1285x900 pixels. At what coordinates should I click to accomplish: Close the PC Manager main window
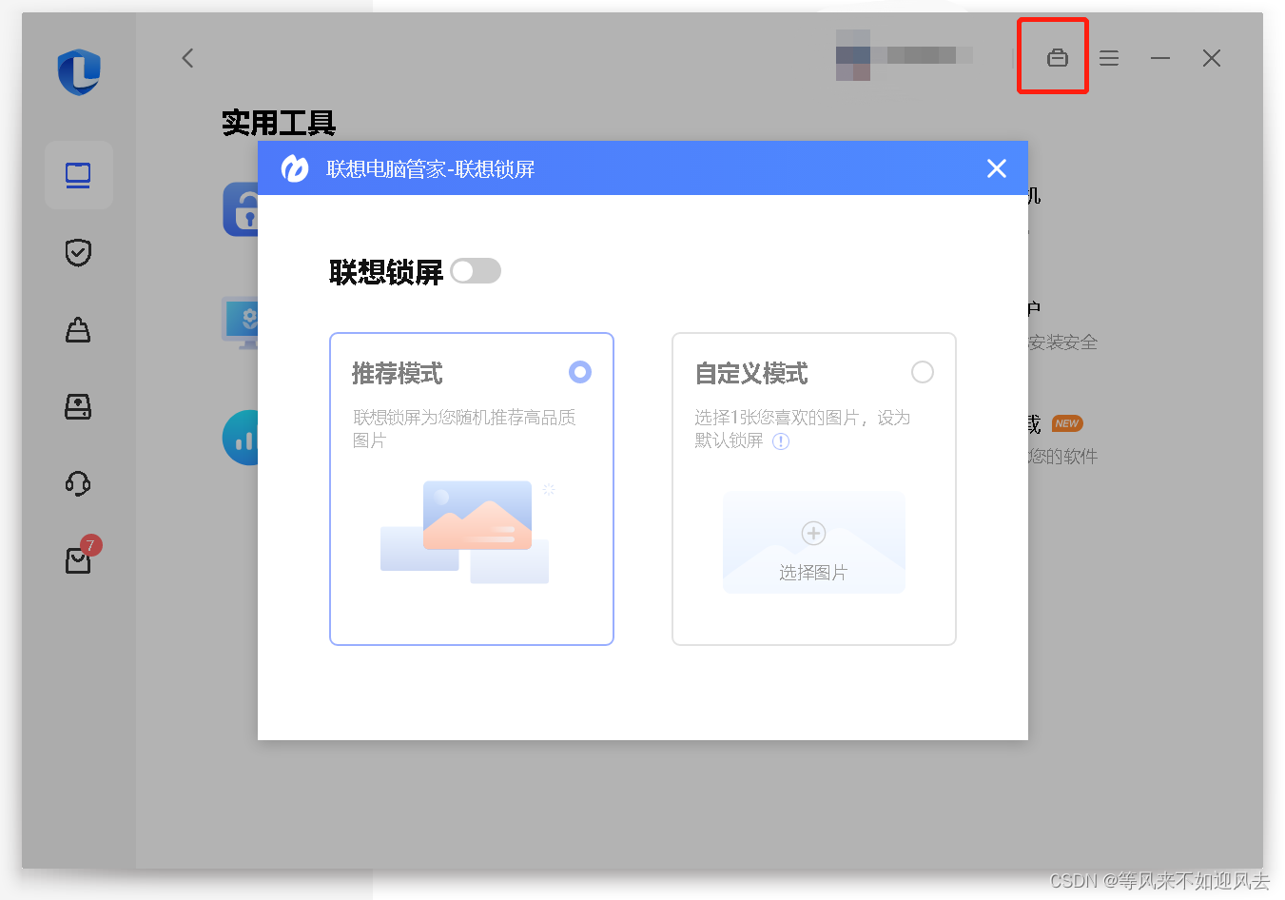1212,58
